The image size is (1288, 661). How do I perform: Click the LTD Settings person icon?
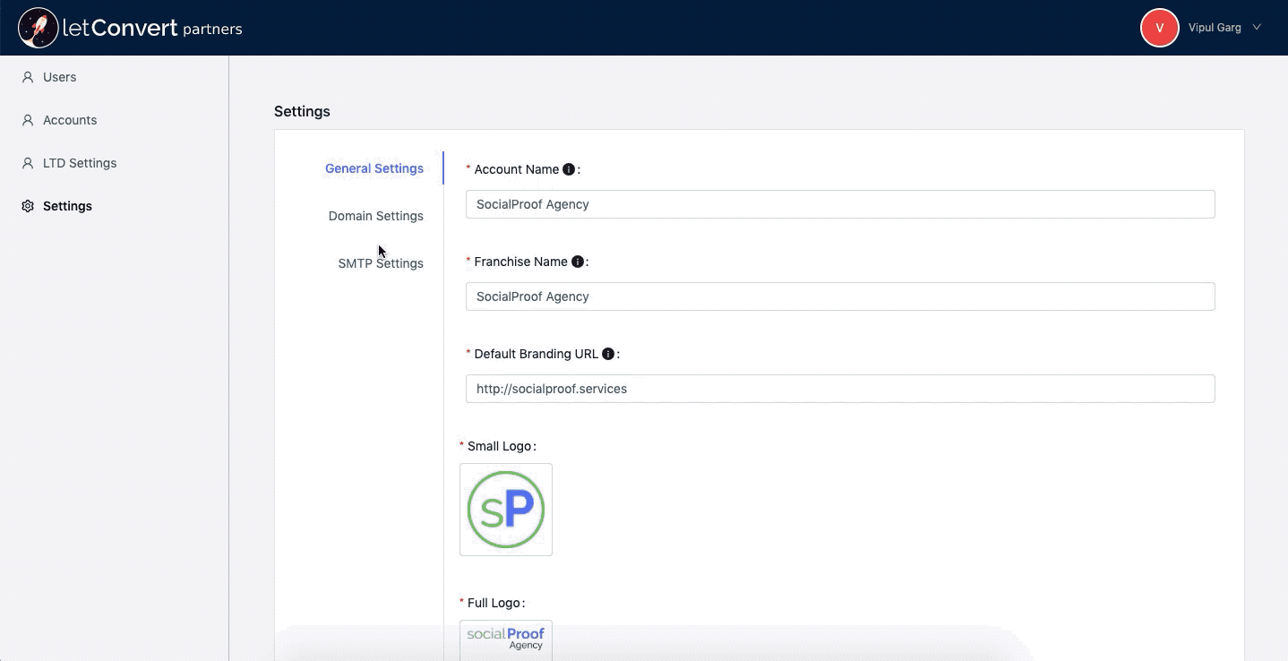pyautogui.click(x=28, y=163)
